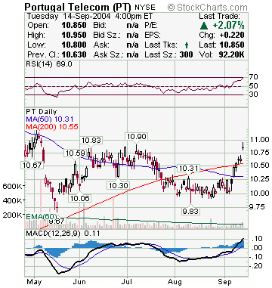This screenshot has width=272, height=288.
Task: Click the High value 10.950
Action: (74, 35)
